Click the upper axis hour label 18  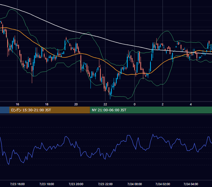point(47,104)
